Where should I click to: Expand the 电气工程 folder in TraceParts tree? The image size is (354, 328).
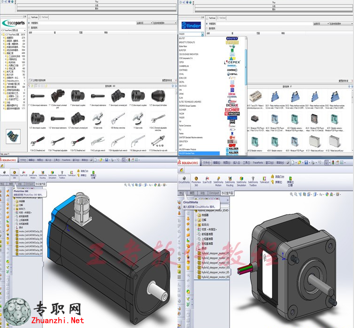[4, 72]
